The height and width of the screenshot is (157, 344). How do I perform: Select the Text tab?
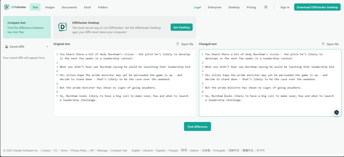pos(35,7)
